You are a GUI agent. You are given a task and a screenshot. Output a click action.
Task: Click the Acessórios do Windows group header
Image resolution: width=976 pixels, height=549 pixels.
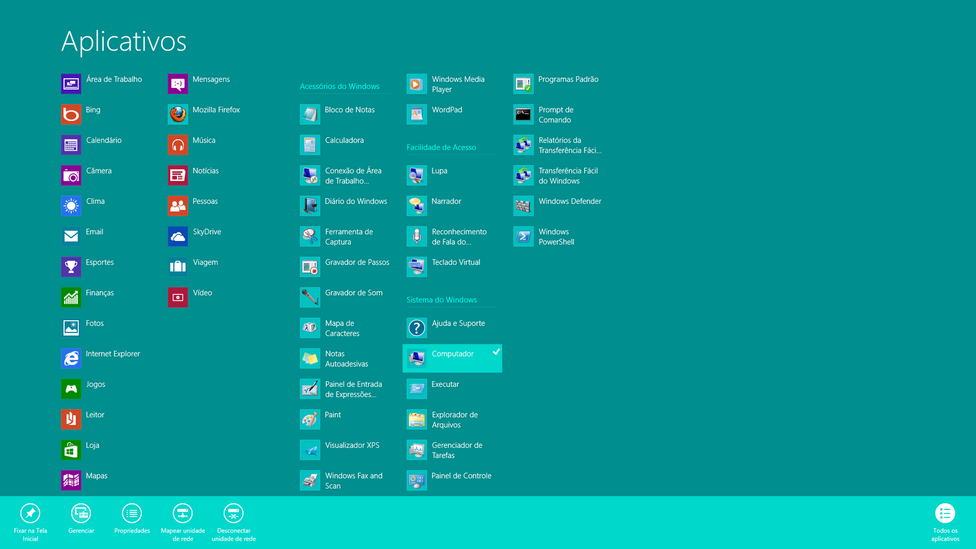click(340, 87)
